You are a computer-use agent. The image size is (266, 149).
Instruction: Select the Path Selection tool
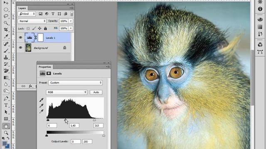pos(6,112)
